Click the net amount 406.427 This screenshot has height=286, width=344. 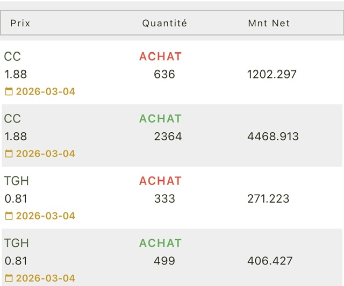[270, 261]
